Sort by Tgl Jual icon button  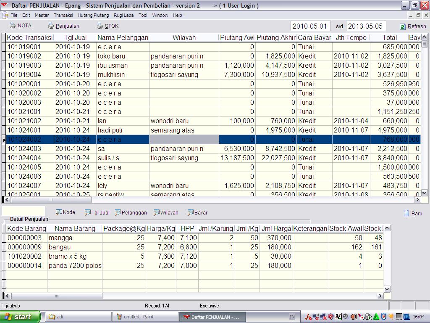87,213
